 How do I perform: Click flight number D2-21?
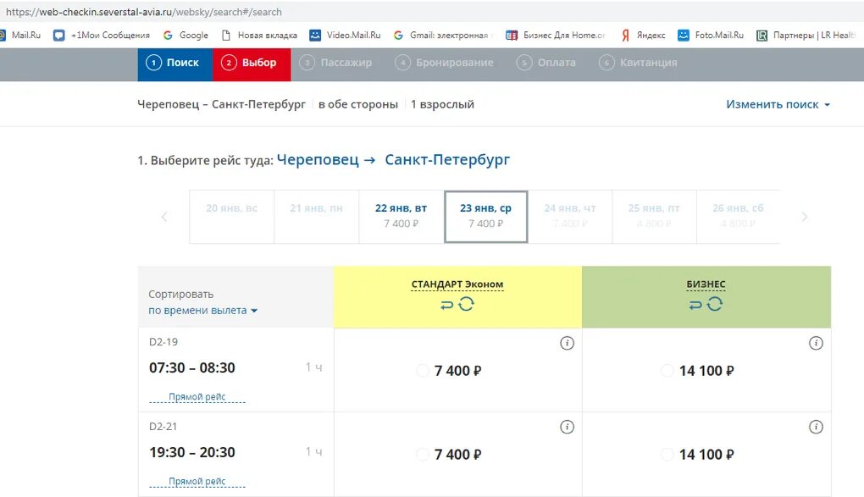coord(163,427)
